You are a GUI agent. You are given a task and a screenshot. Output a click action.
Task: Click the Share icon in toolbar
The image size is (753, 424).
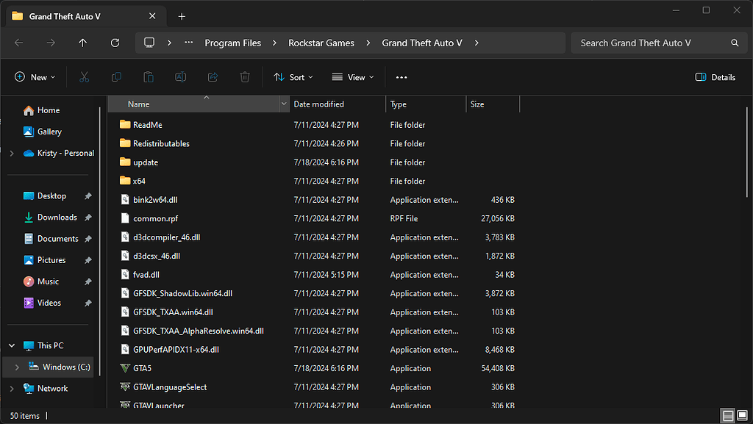click(x=213, y=77)
